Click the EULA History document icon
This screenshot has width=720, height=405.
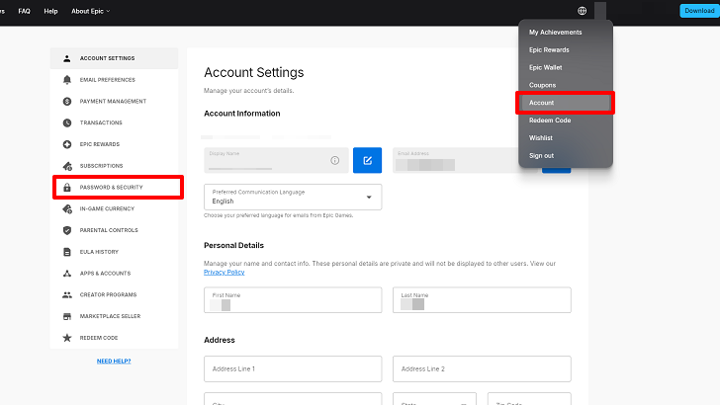(67, 252)
